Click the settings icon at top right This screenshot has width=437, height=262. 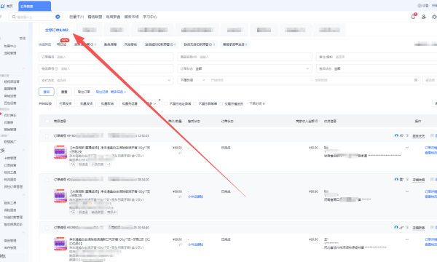(420, 6)
